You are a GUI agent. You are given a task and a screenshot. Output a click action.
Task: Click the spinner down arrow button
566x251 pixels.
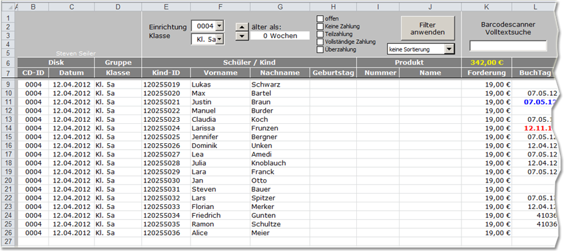coord(242,36)
